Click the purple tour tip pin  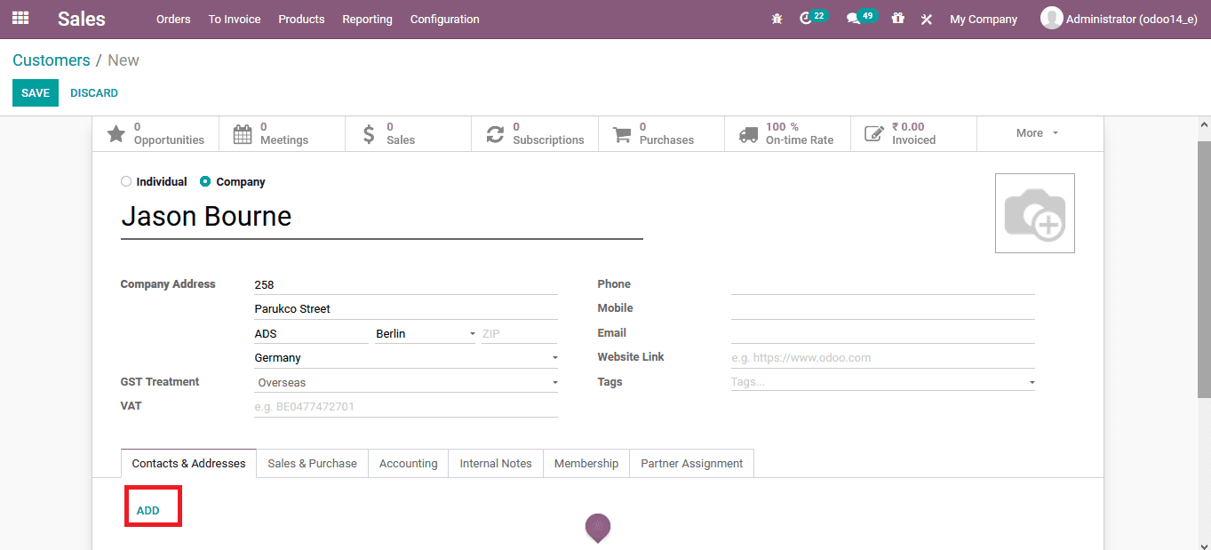[x=598, y=529]
